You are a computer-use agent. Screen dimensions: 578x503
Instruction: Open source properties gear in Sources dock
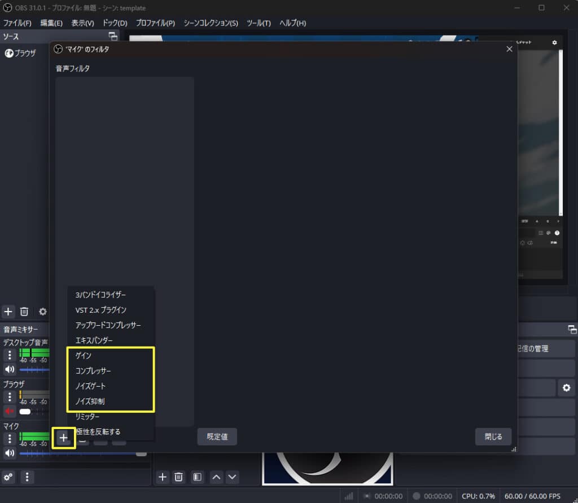coord(42,311)
